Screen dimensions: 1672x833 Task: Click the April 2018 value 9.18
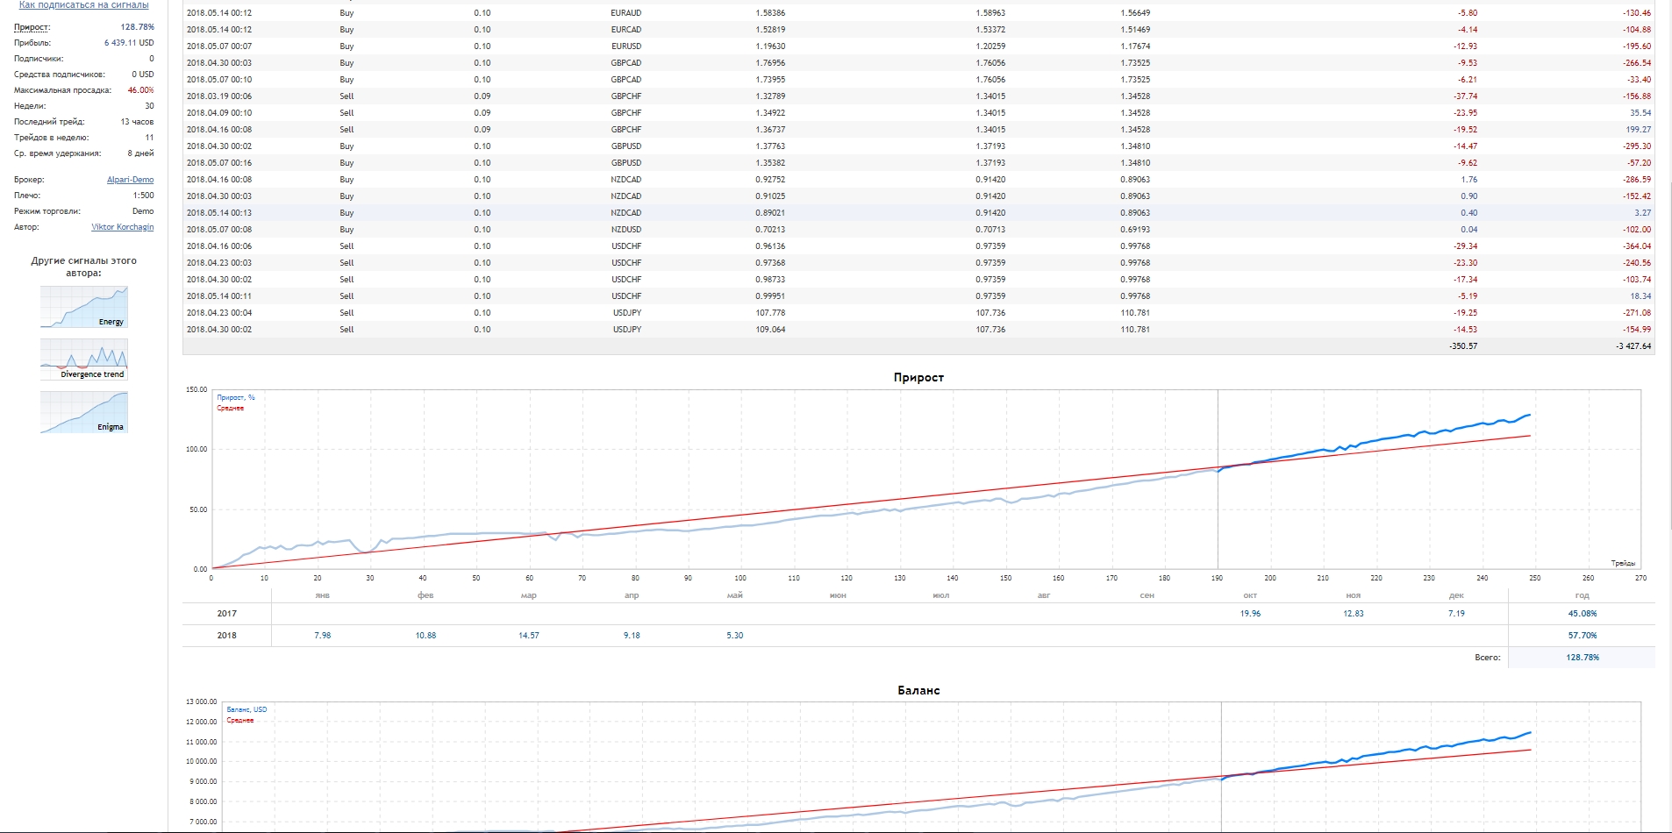[632, 636]
